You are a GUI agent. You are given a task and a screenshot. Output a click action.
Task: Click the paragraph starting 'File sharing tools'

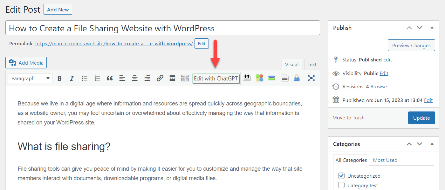(x=160, y=174)
